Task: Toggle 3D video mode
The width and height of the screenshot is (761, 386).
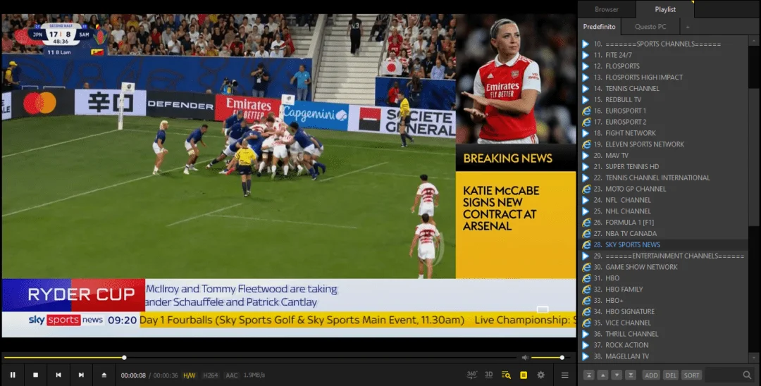Action: (489, 375)
